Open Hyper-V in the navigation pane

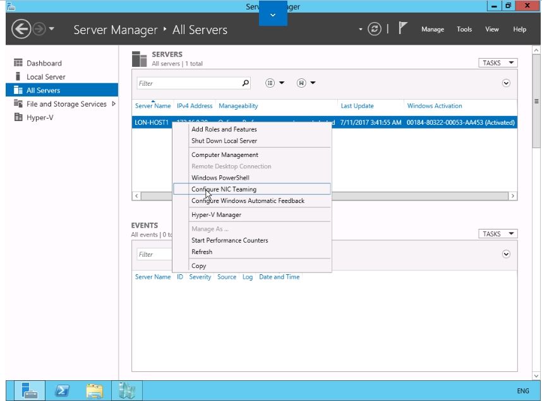pyautogui.click(x=39, y=118)
